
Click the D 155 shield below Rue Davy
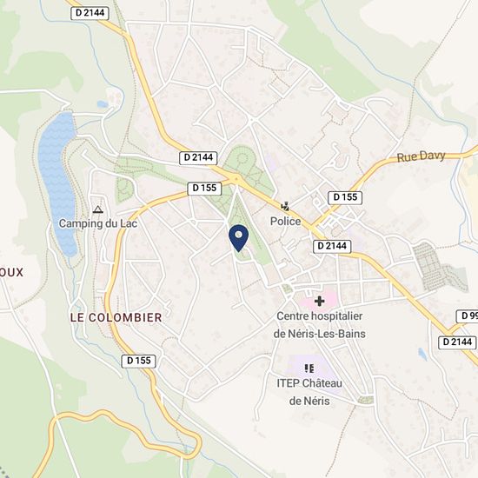345,197
